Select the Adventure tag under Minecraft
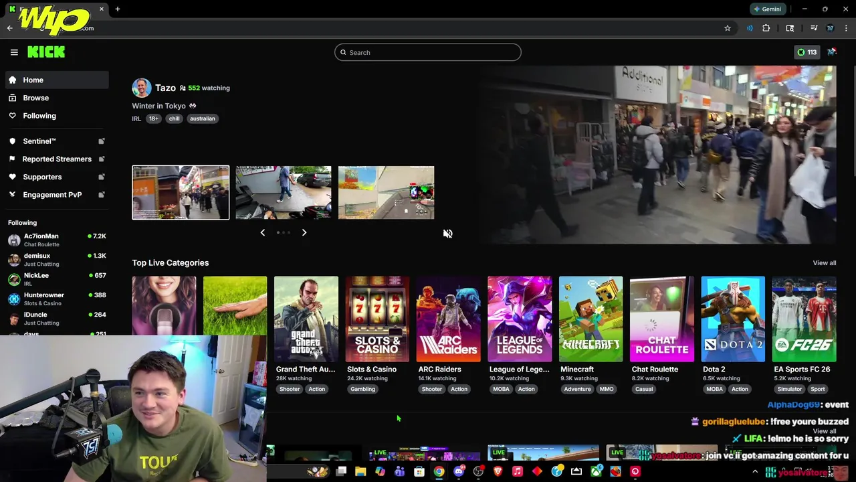 [577, 389]
